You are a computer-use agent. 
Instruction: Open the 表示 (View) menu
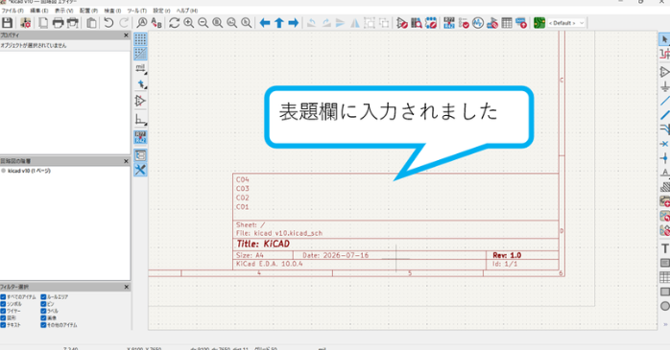click(63, 11)
